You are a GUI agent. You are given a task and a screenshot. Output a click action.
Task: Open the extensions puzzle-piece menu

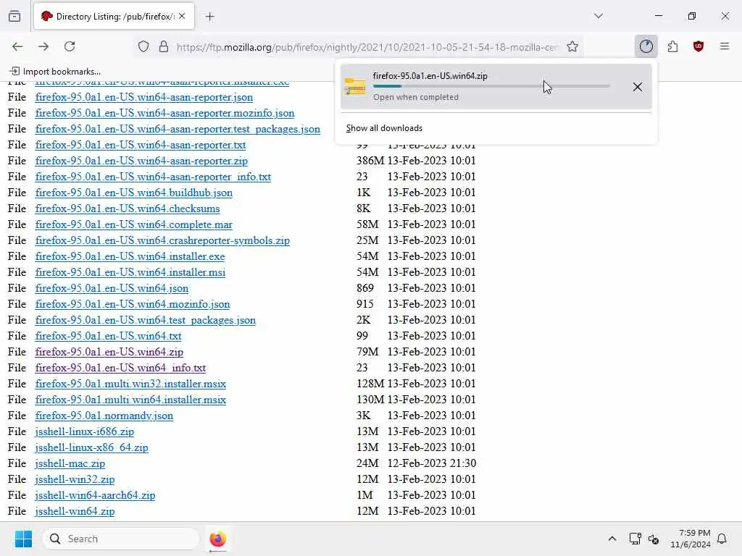click(672, 46)
